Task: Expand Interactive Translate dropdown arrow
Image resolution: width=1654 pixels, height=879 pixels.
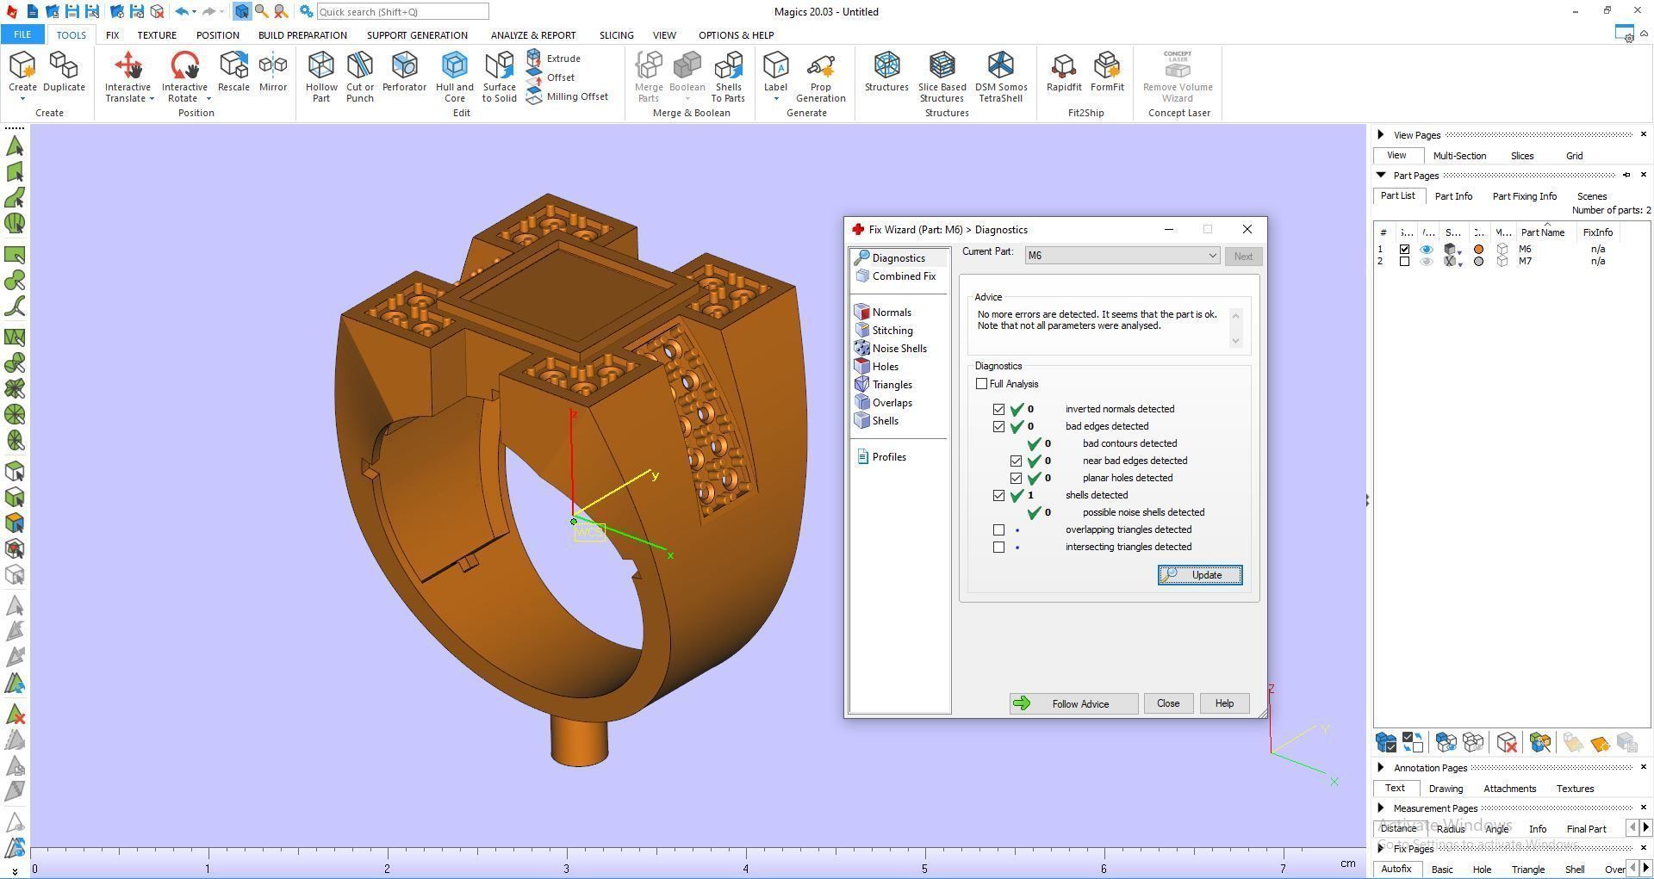Action: pos(152,99)
